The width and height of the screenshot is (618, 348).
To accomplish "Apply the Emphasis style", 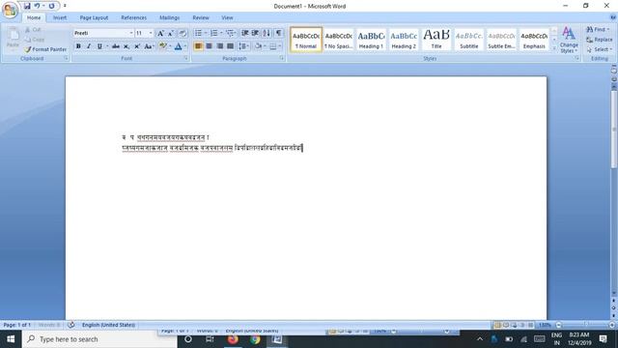I will pos(534,40).
